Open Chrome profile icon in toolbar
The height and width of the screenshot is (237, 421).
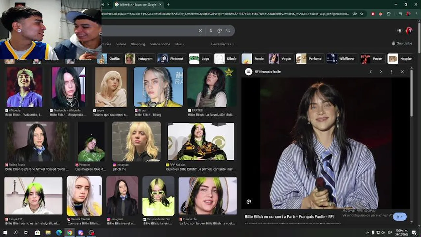408,14
